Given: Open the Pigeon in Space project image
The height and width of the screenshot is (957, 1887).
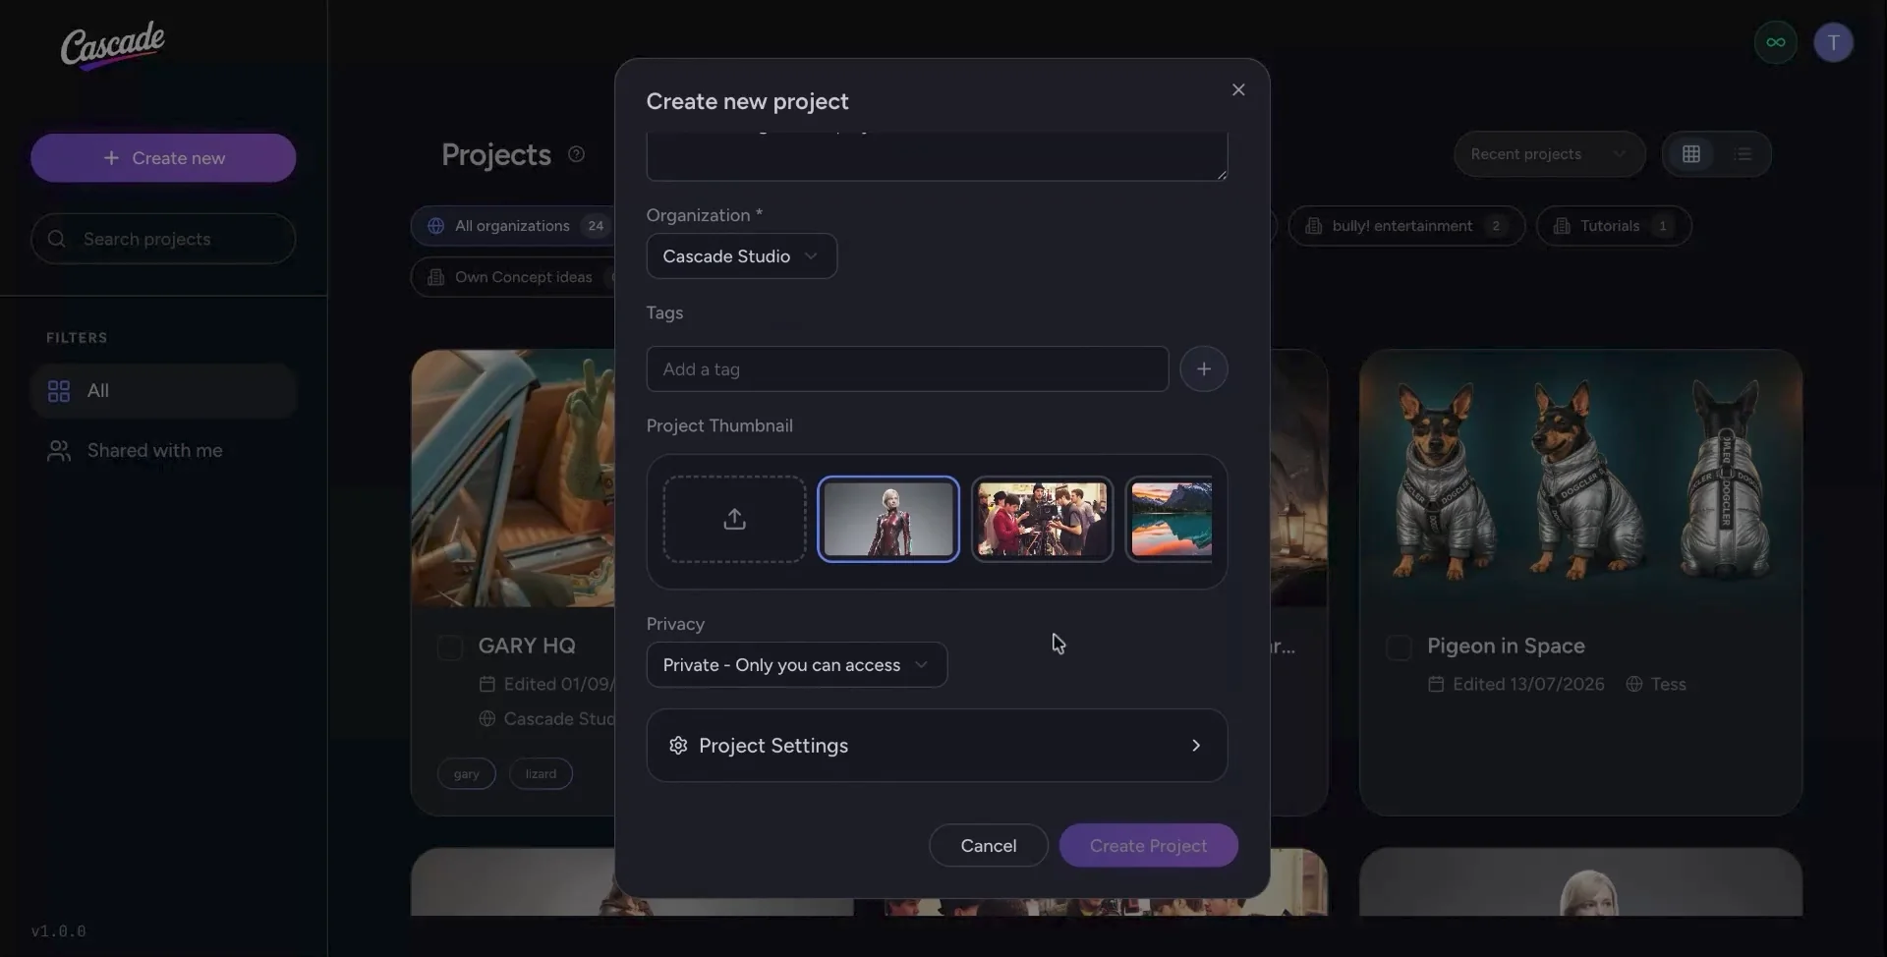Looking at the screenshot, I should pyautogui.click(x=1580, y=478).
